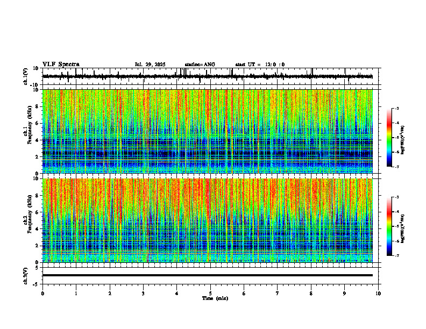The image size is (426, 329).
Task: Click time axis tick label '0'
Action: pos(42,294)
